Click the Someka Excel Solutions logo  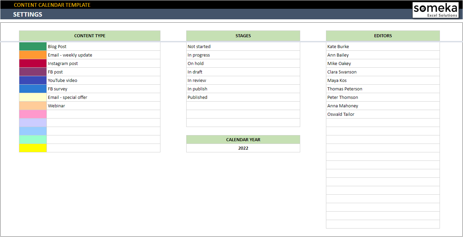point(436,10)
